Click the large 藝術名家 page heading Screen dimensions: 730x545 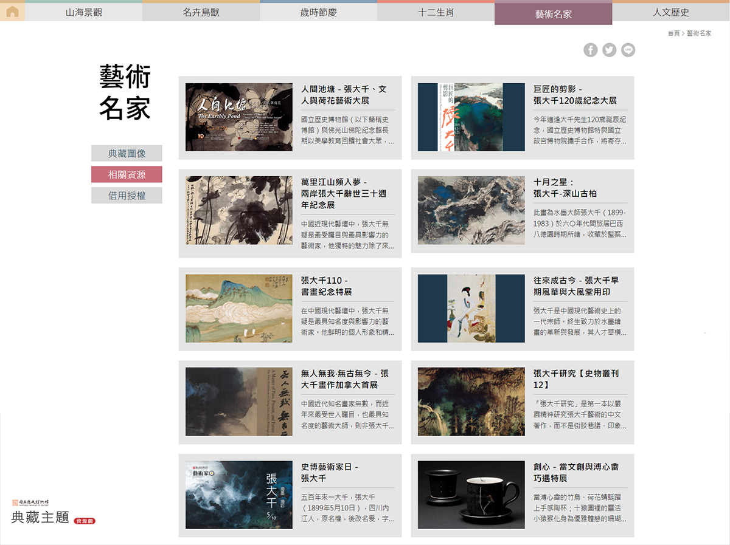pyautogui.click(x=125, y=92)
